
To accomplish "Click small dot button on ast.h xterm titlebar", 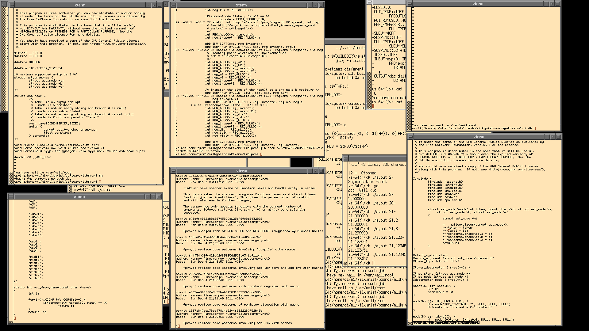I will pos(148,5).
